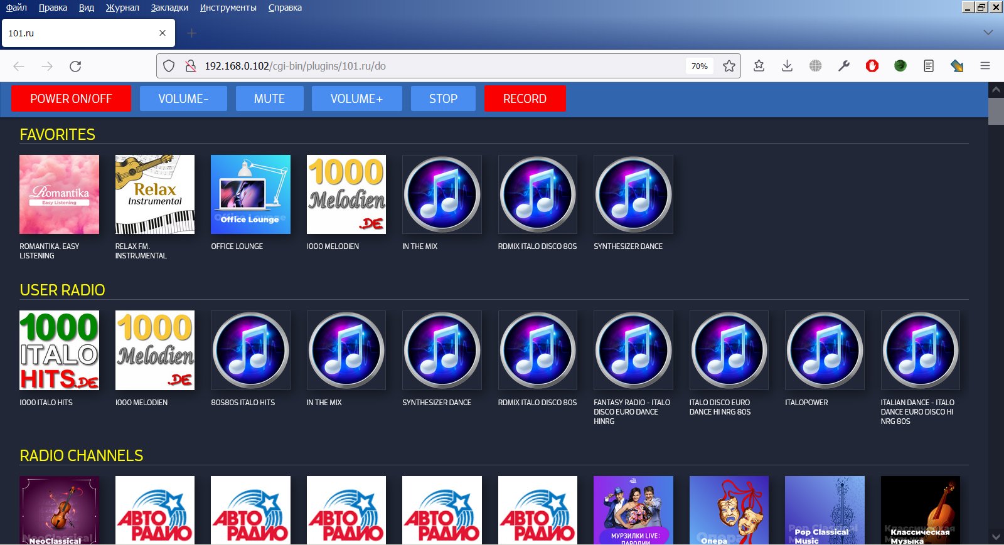Click the vertical scrollbar thumb
The height and width of the screenshot is (545, 1004).
pos(996,112)
